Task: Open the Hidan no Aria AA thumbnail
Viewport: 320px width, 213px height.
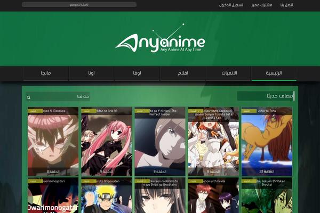Action: click(107, 141)
